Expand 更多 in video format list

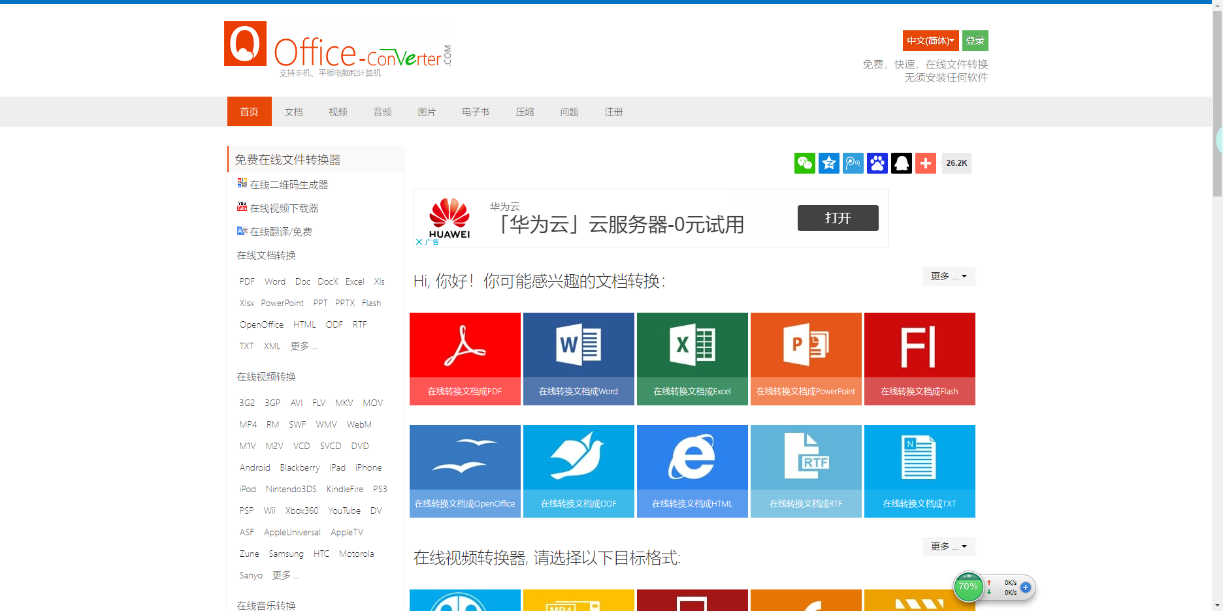click(x=285, y=575)
